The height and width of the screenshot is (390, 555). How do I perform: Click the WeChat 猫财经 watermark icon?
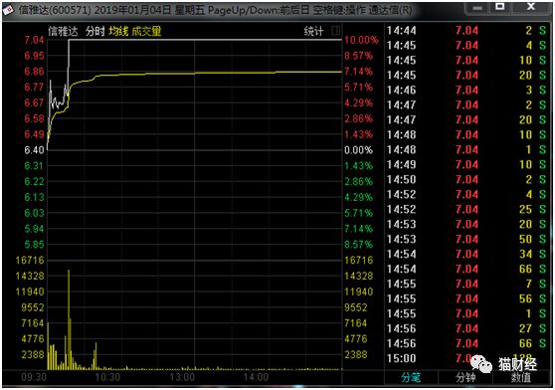480,364
